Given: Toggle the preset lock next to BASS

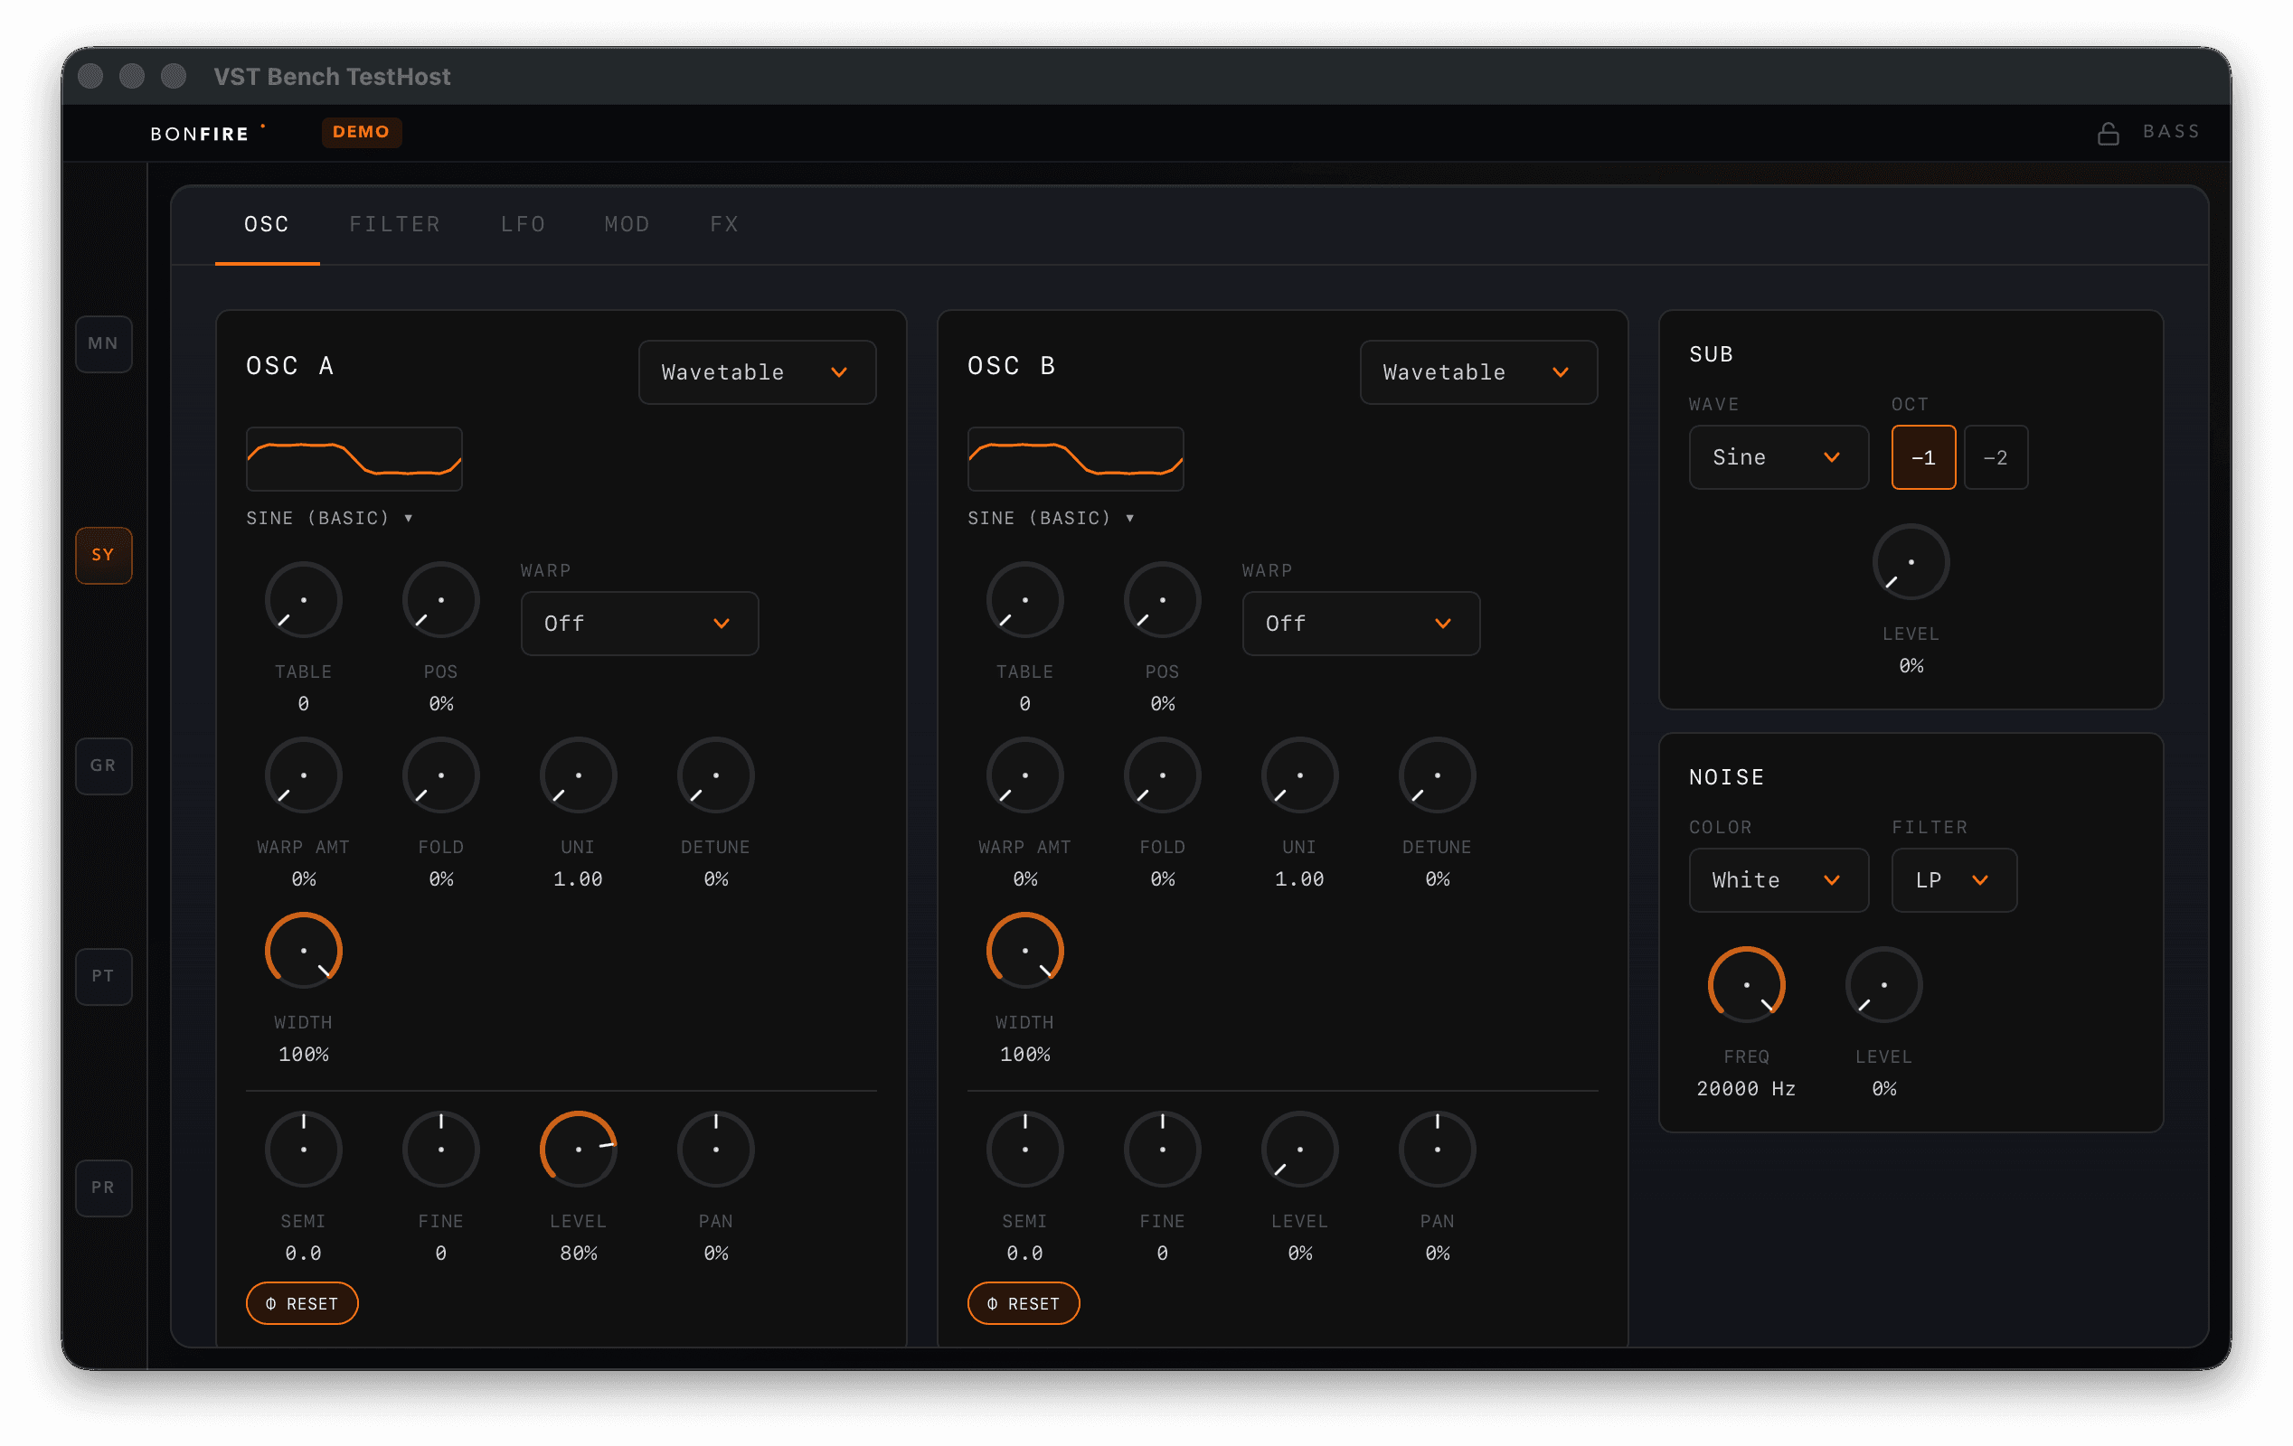Looking at the screenshot, I should (2108, 132).
